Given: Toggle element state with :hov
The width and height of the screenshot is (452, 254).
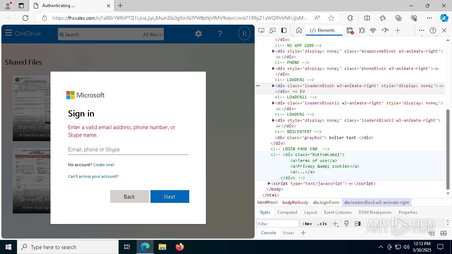Looking at the screenshot, I should tap(308, 224).
